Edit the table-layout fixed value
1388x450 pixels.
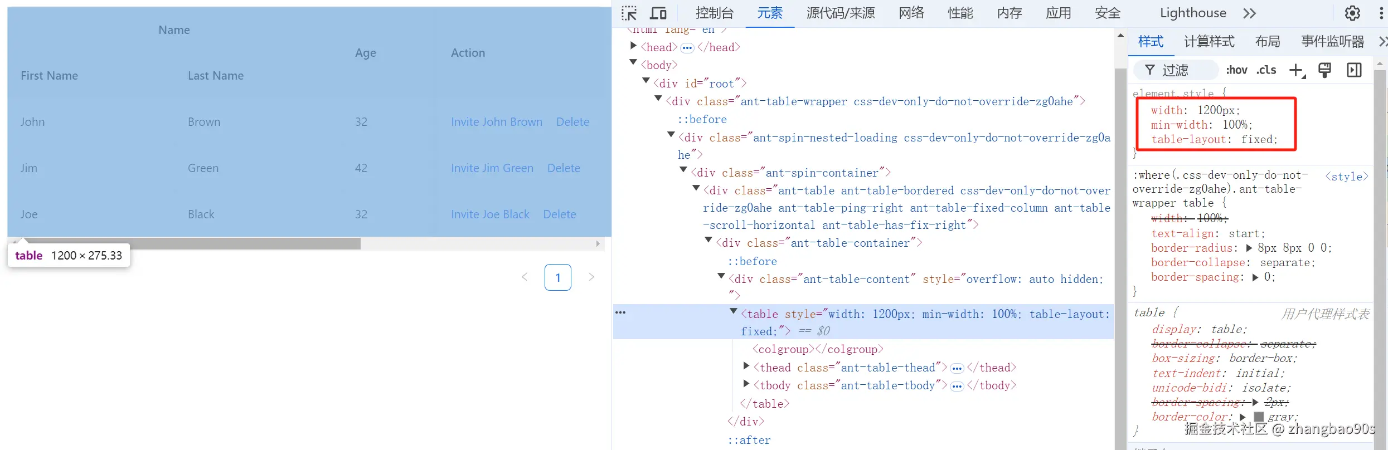click(x=1257, y=140)
